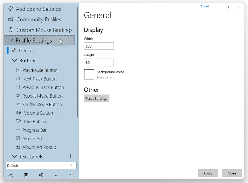Click the Like Button heart icon
This screenshot has height=183, width=248.
(18, 121)
